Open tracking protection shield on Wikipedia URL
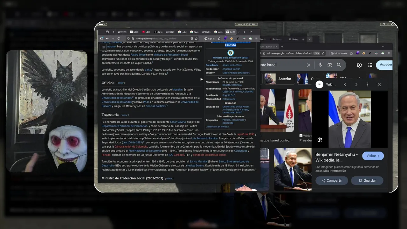The height and width of the screenshot is (229, 407). coord(128,38)
